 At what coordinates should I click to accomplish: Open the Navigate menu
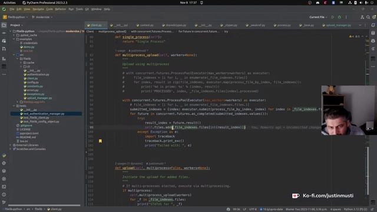(x=38, y=9)
